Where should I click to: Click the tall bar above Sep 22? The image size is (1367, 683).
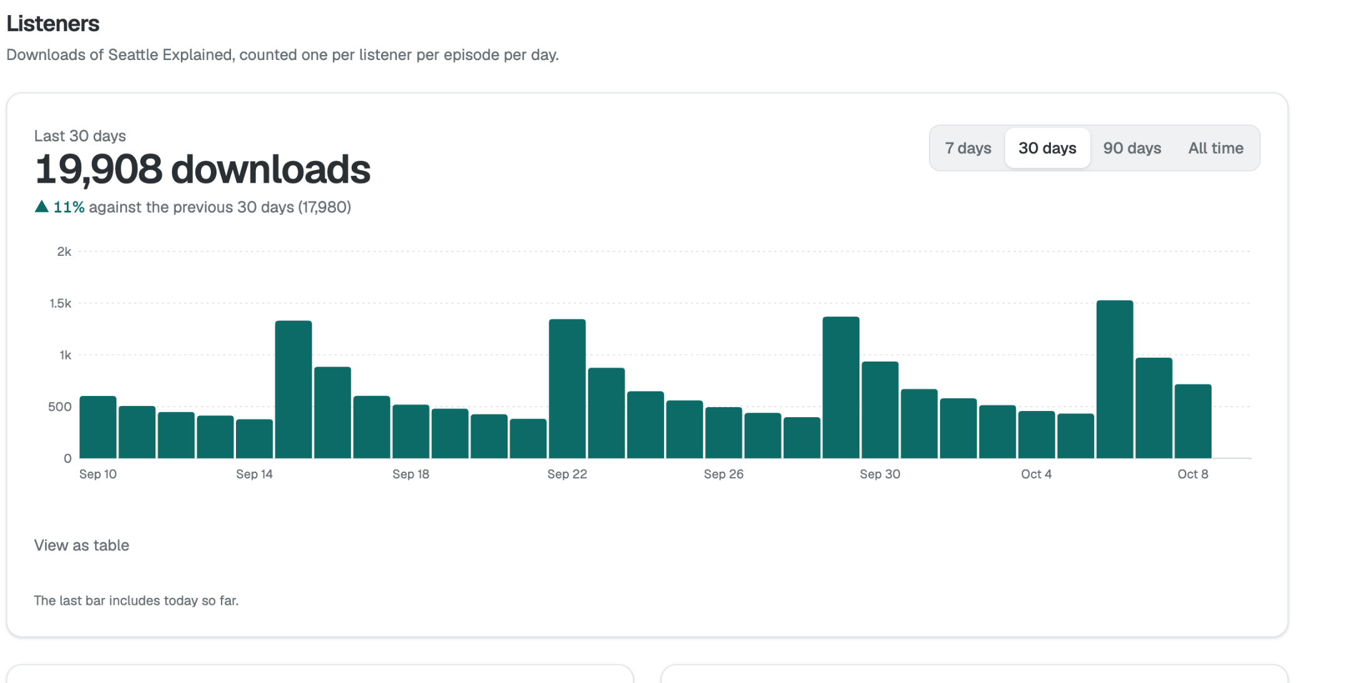[567, 388]
